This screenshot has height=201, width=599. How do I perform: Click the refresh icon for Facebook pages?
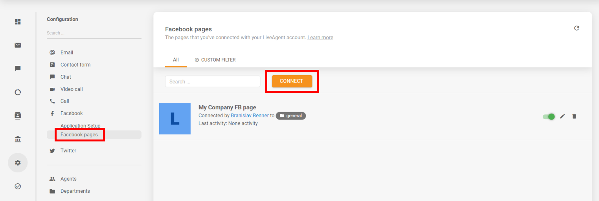[577, 28]
